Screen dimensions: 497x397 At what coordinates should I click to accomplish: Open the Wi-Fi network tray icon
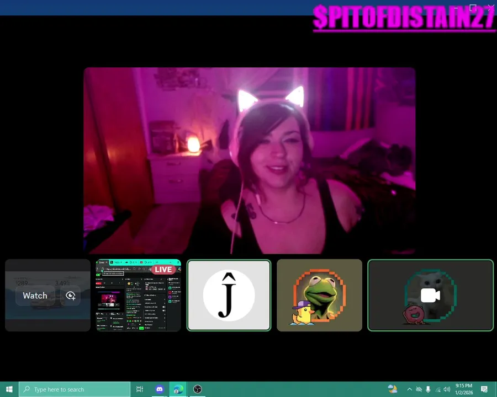click(438, 390)
